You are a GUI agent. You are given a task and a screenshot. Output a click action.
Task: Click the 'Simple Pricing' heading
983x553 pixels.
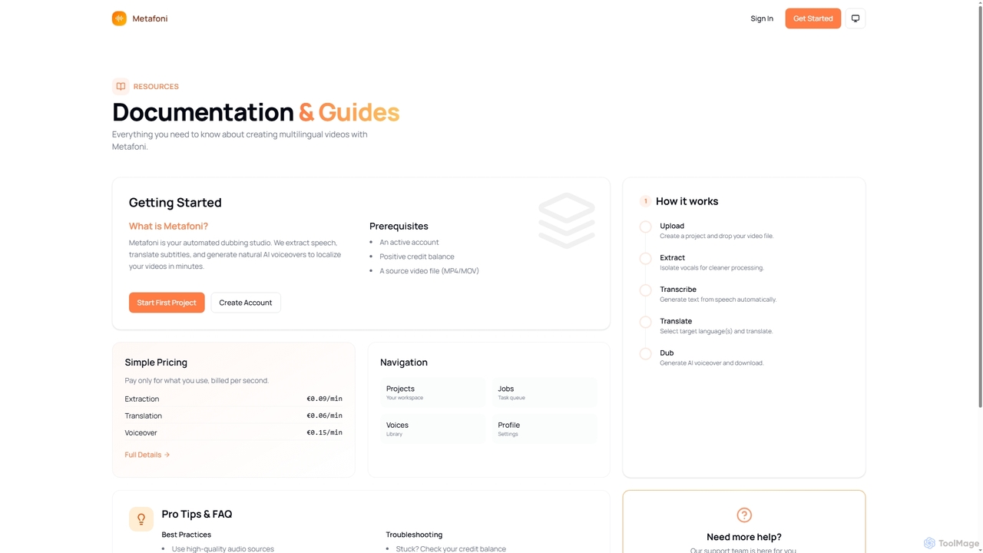(x=156, y=363)
